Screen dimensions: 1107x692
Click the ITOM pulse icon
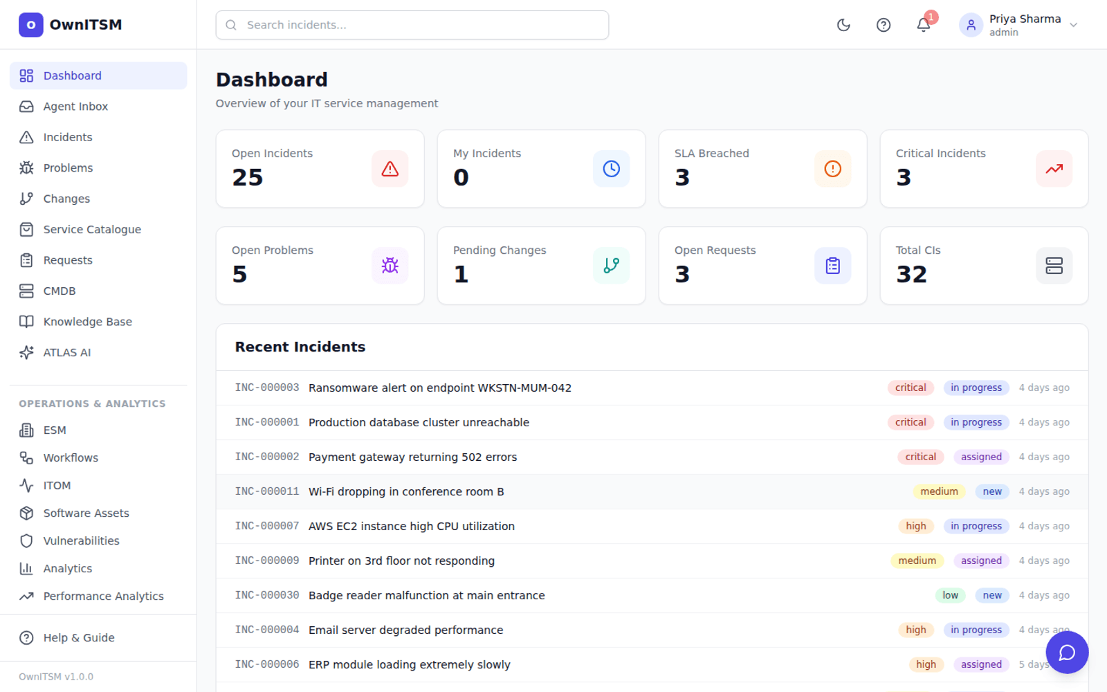pos(26,486)
